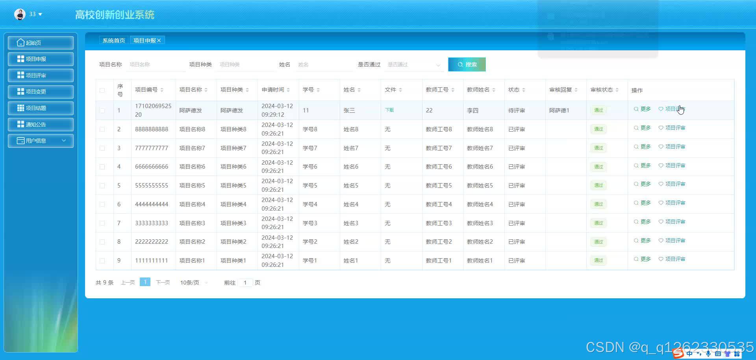Click 项目评审 for 项目名称4 row

[x=672, y=203]
